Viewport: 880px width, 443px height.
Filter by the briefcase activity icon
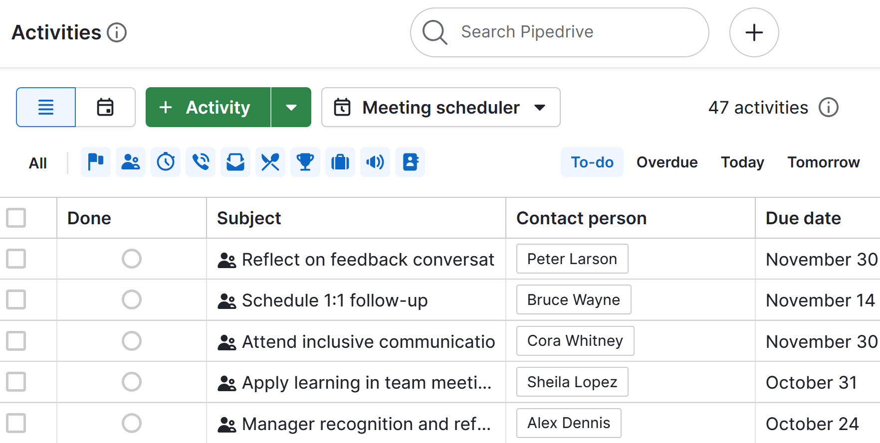pyautogui.click(x=340, y=162)
